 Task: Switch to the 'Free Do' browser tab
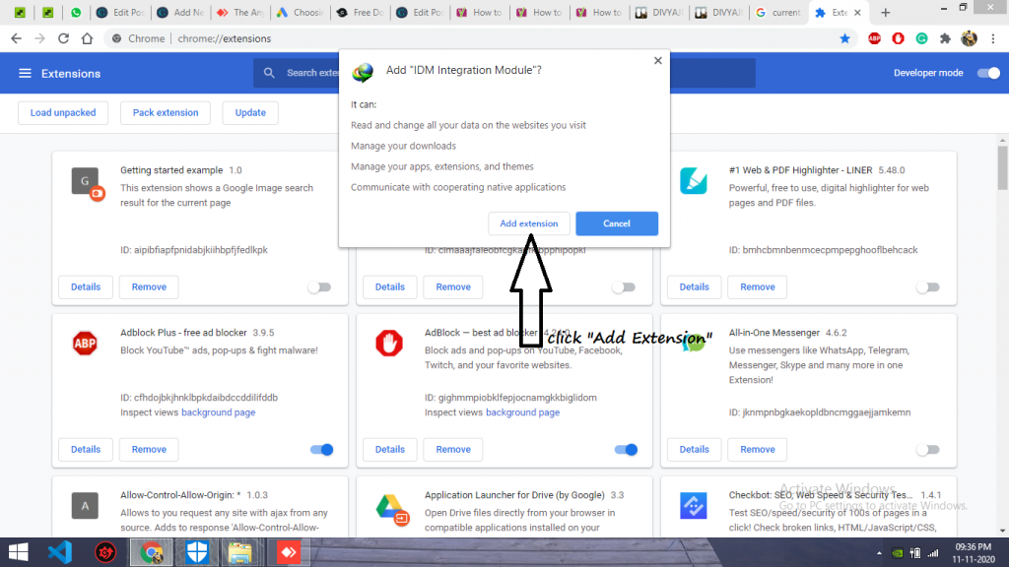361,12
